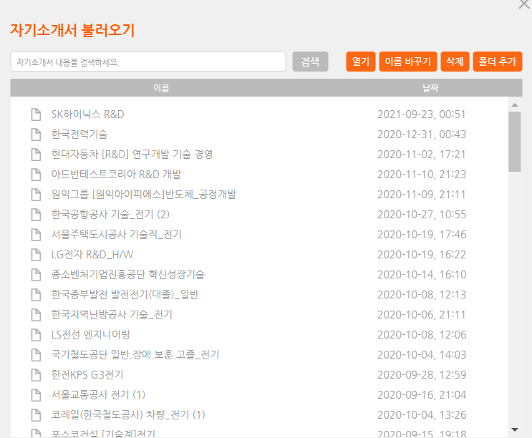Click the 삭제 delete button
The height and width of the screenshot is (438, 532).
(455, 62)
